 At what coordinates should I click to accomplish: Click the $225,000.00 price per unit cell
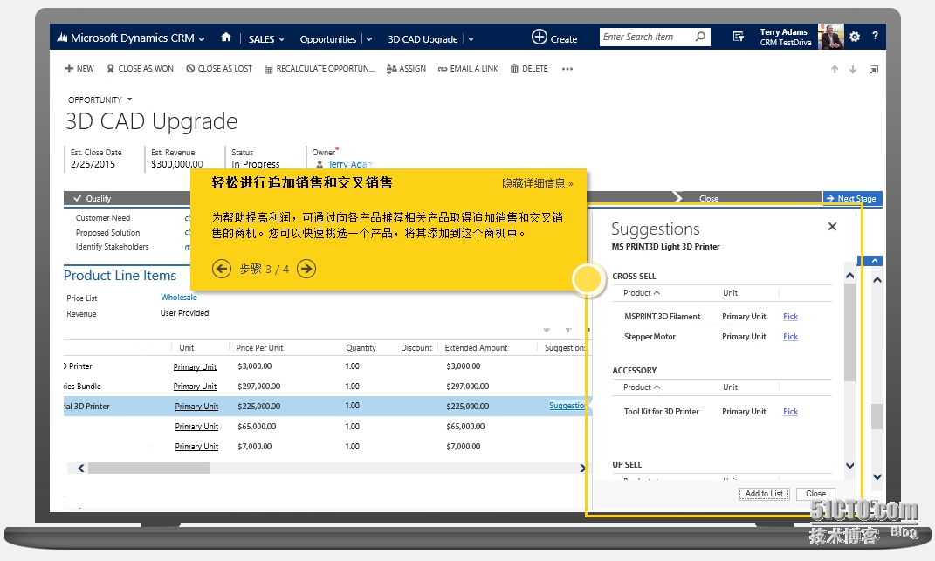click(x=258, y=407)
